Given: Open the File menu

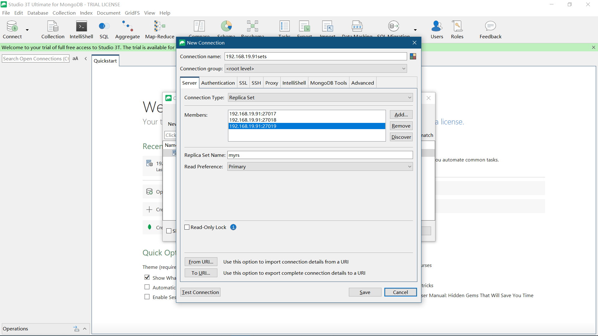Looking at the screenshot, I should pos(6,13).
